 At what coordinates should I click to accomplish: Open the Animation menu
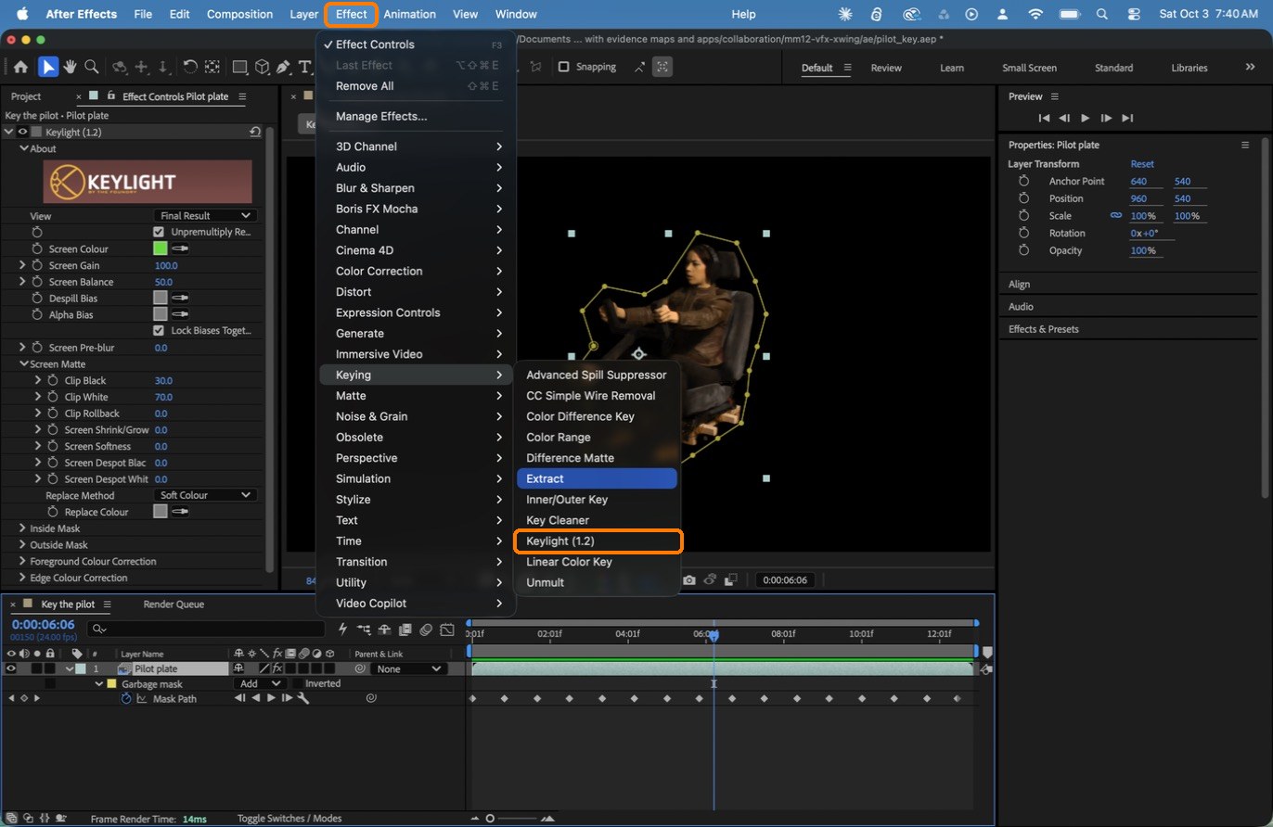pyautogui.click(x=409, y=14)
